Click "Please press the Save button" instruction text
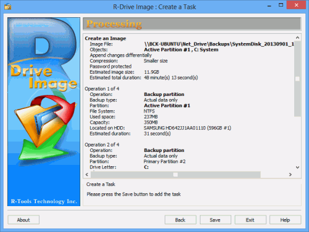Screen dimensions: 309x232 click(134, 194)
